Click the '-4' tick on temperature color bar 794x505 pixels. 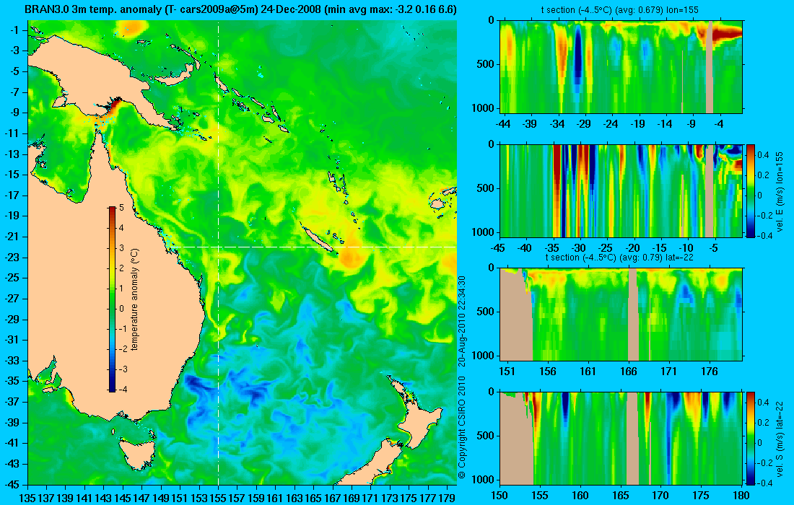point(123,390)
